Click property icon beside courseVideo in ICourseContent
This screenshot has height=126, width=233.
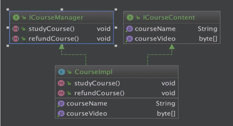tap(130, 39)
